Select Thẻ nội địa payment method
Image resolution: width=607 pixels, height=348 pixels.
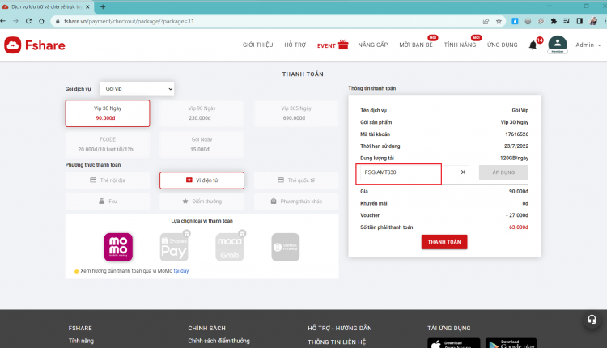pyautogui.click(x=108, y=180)
